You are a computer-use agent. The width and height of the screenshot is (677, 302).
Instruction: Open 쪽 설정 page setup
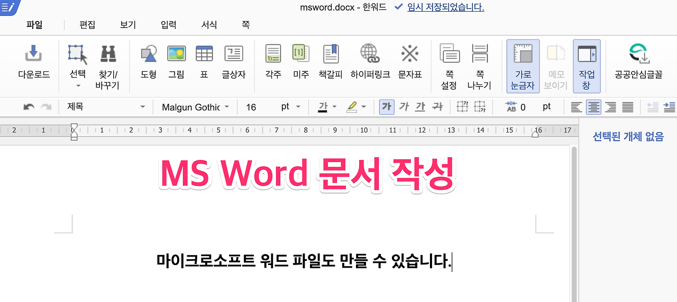tap(449, 66)
